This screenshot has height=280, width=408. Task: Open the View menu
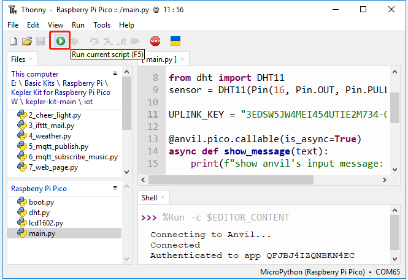(55, 25)
